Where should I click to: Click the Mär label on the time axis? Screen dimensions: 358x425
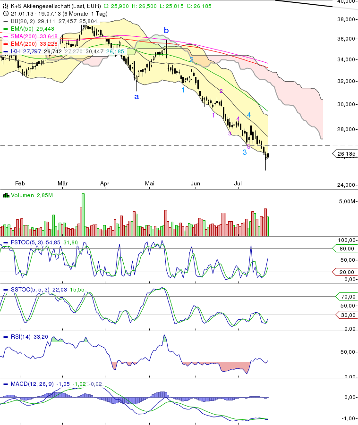[62, 183]
